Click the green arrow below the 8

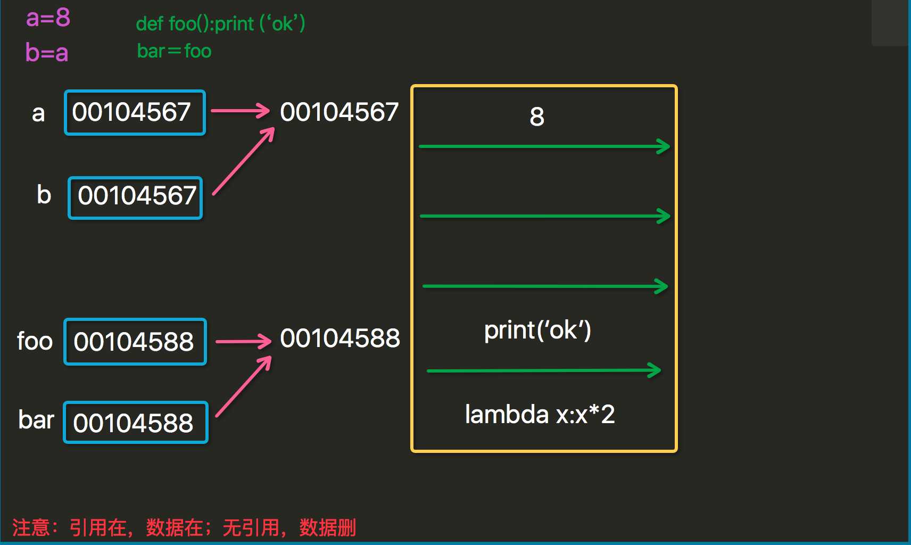544,146
